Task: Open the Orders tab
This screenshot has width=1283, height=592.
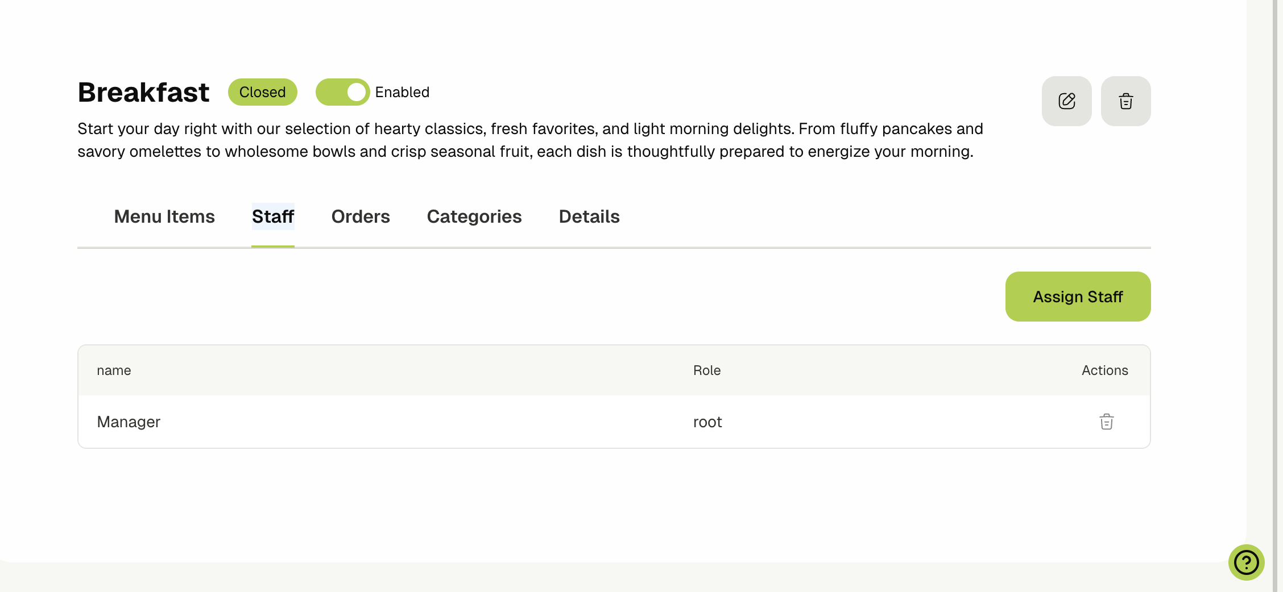Action: coord(361,216)
